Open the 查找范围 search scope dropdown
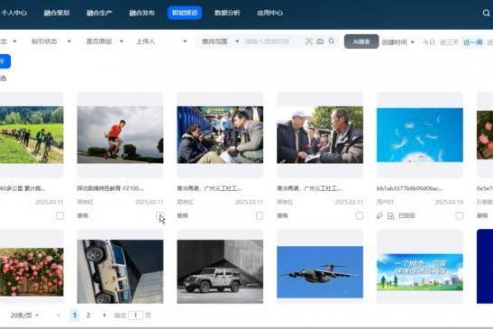493x329 pixels. coord(220,41)
